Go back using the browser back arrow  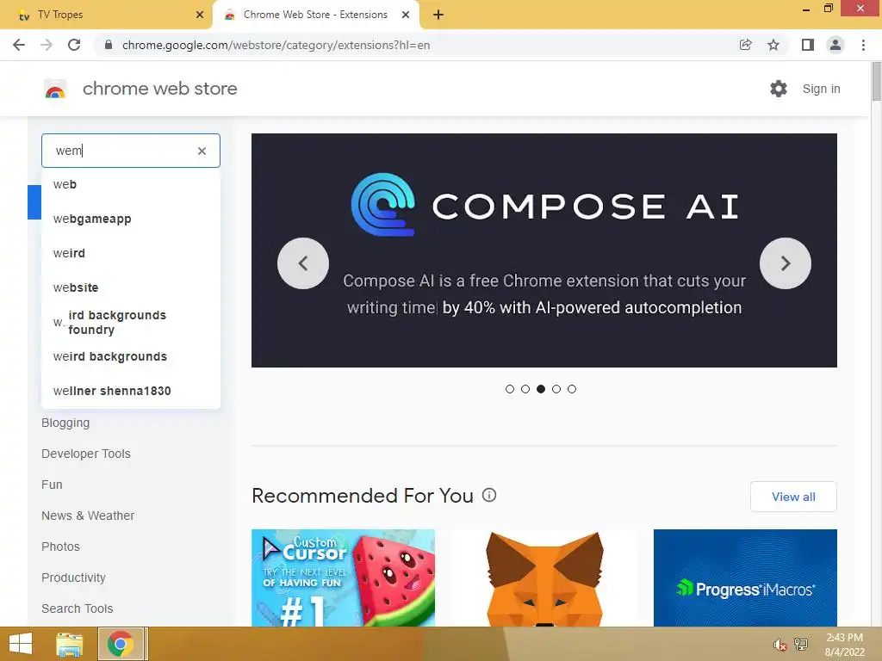pos(19,45)
